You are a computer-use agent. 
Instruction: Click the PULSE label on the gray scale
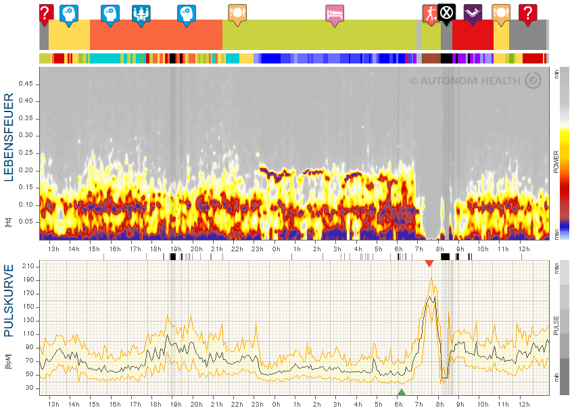coord(556,326)
